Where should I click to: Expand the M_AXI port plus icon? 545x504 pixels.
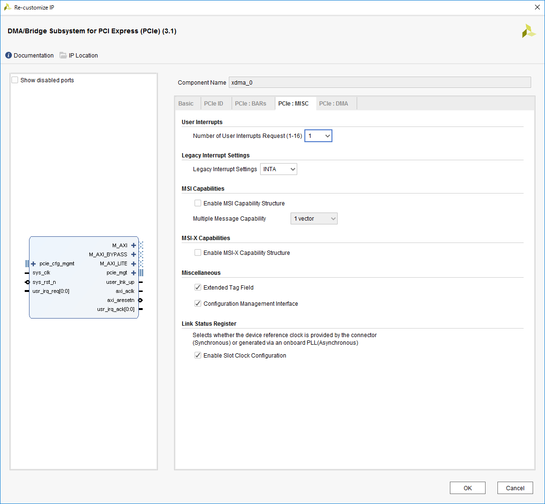[134, 245]
